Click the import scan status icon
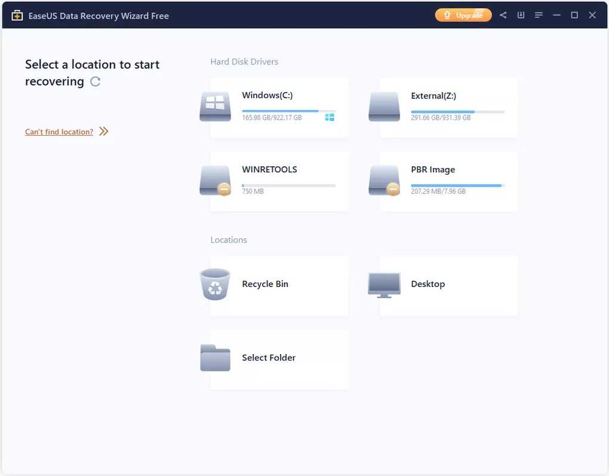 (521, 16)
